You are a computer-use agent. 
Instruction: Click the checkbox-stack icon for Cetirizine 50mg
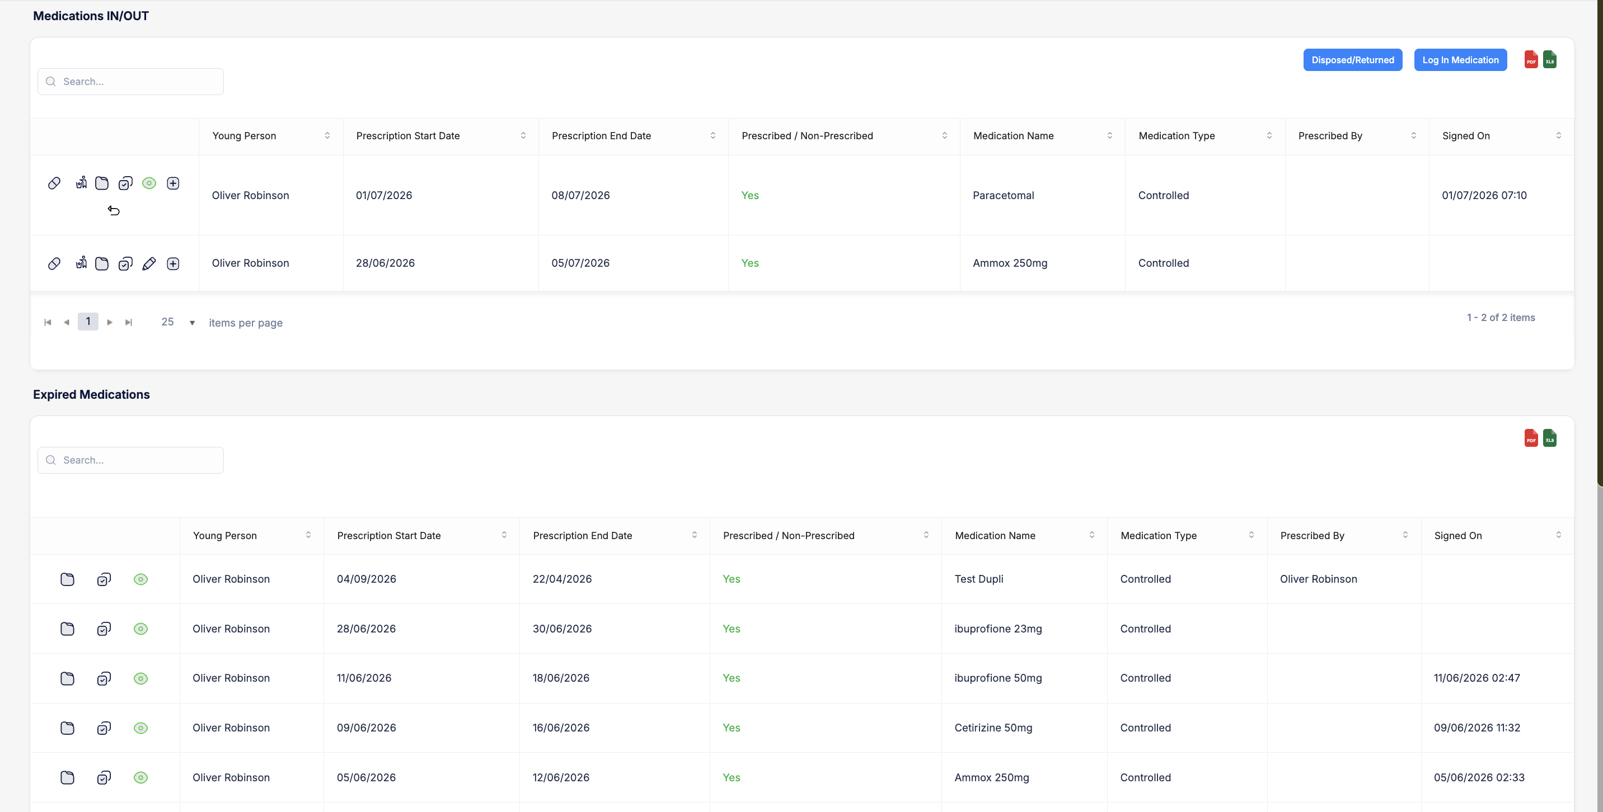click(104, 728)
